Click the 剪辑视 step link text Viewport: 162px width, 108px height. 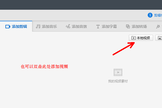point(158,15)
